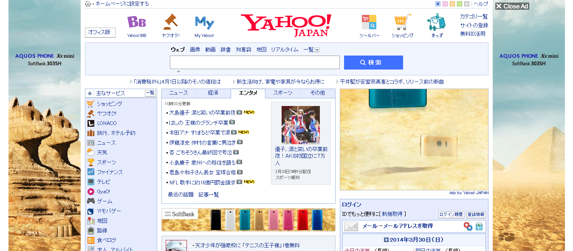Click the red and blue star points icon

point(468,226)
